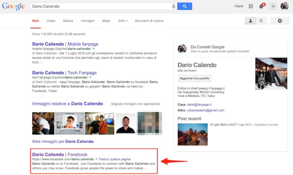Open Dario Caliendo Tech Fanpage result
Screen dimensions: 293x175
coord(64,73)
